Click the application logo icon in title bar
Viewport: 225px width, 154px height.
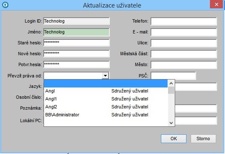point(5,5)
